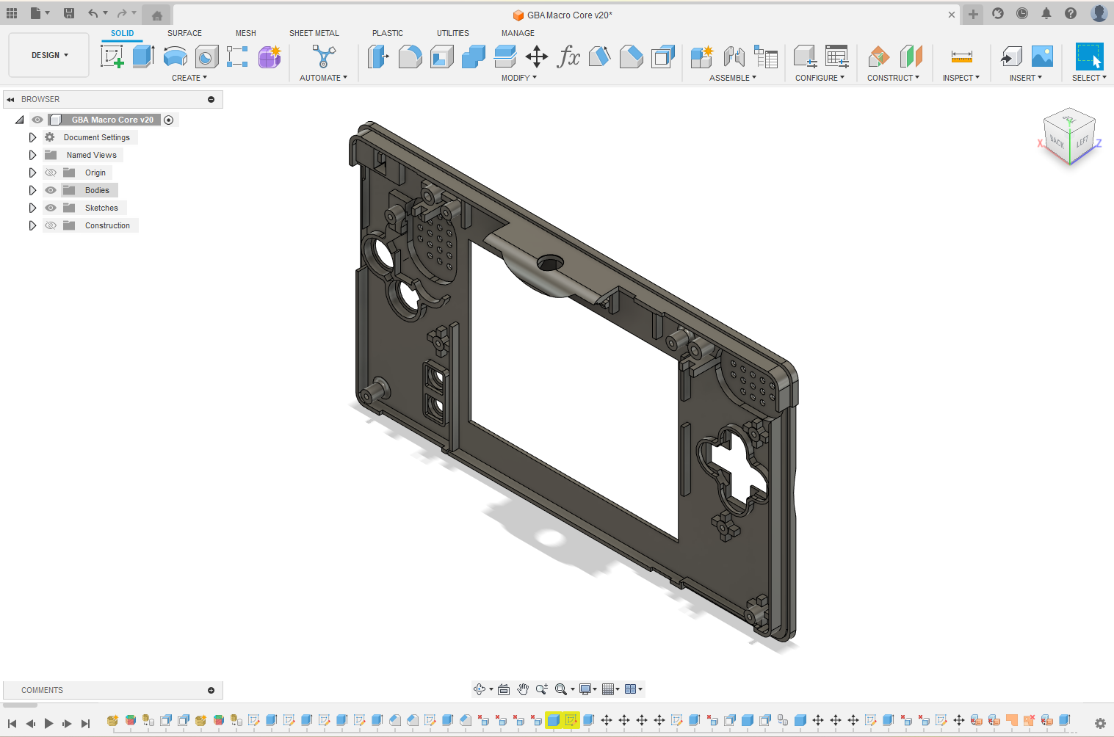Viewport: 1114px width, 737px height.
Task: Choose the Hole tool icon
Action: pos(206,57)
